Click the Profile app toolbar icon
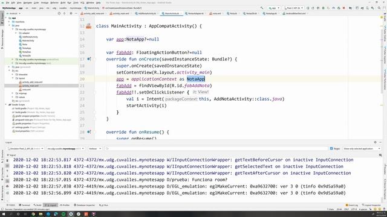The image size is (387, 217). click(x=333, y=8)
